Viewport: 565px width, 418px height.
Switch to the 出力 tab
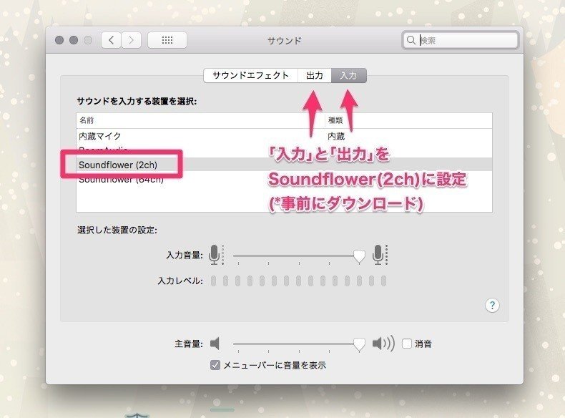pos(315,75)
